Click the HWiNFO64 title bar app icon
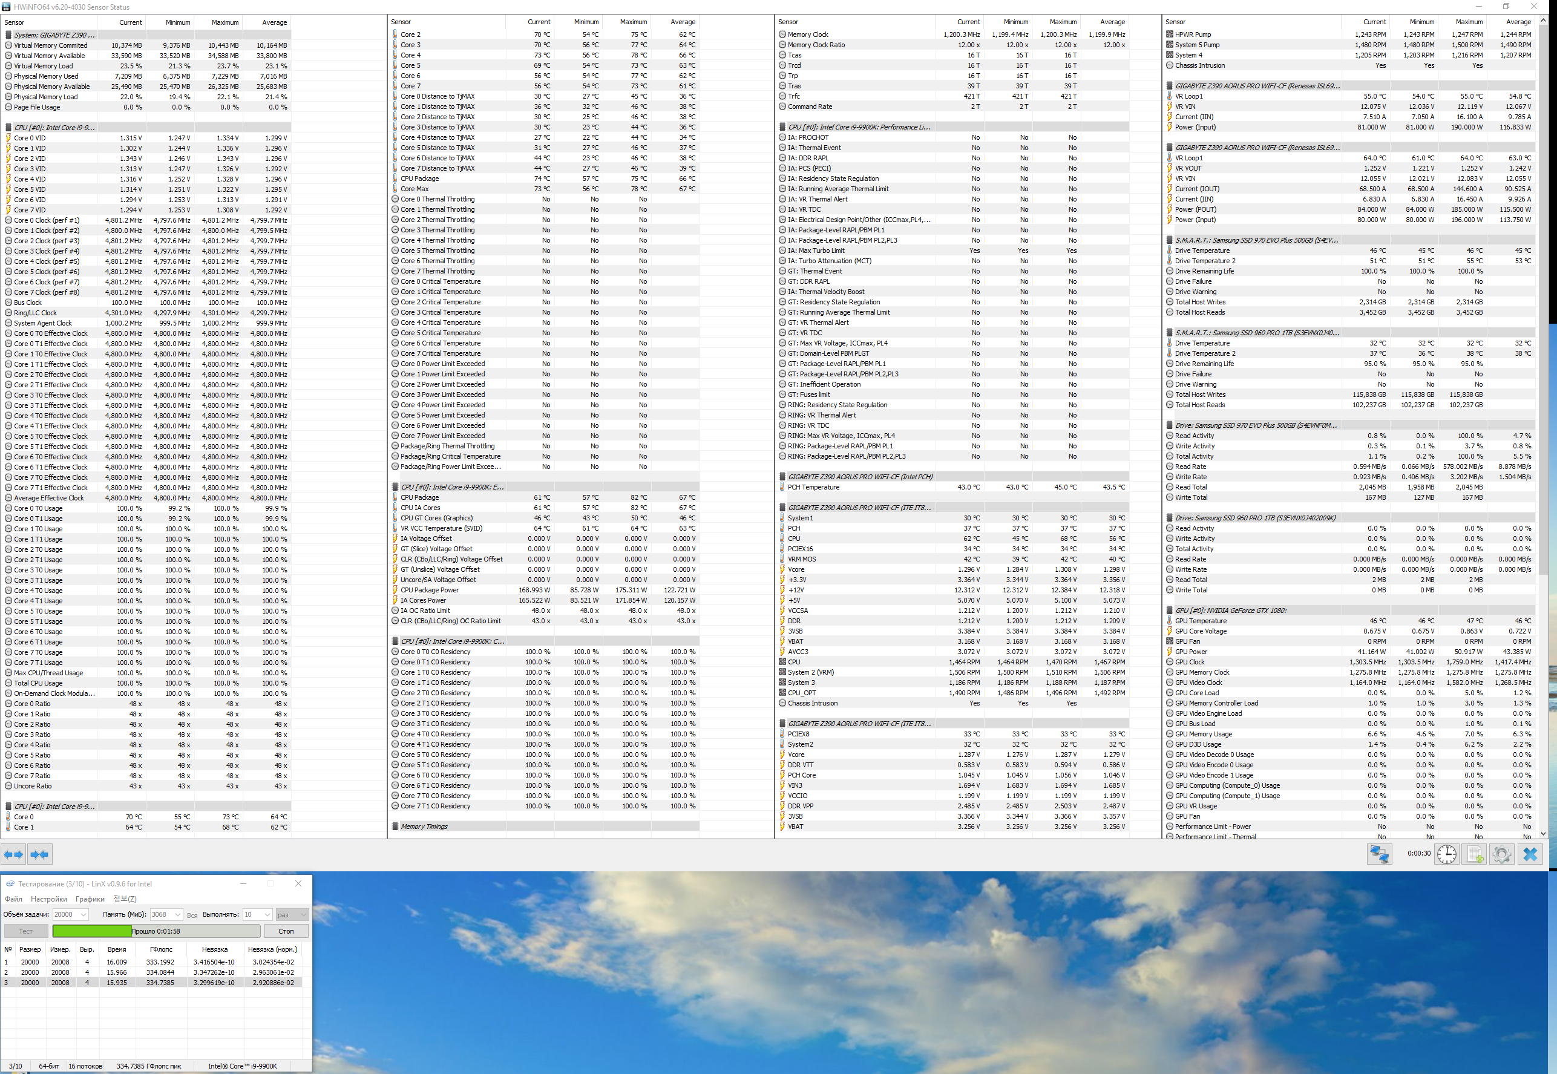The image size is (1557, 1074). click(x=6, y=7)
